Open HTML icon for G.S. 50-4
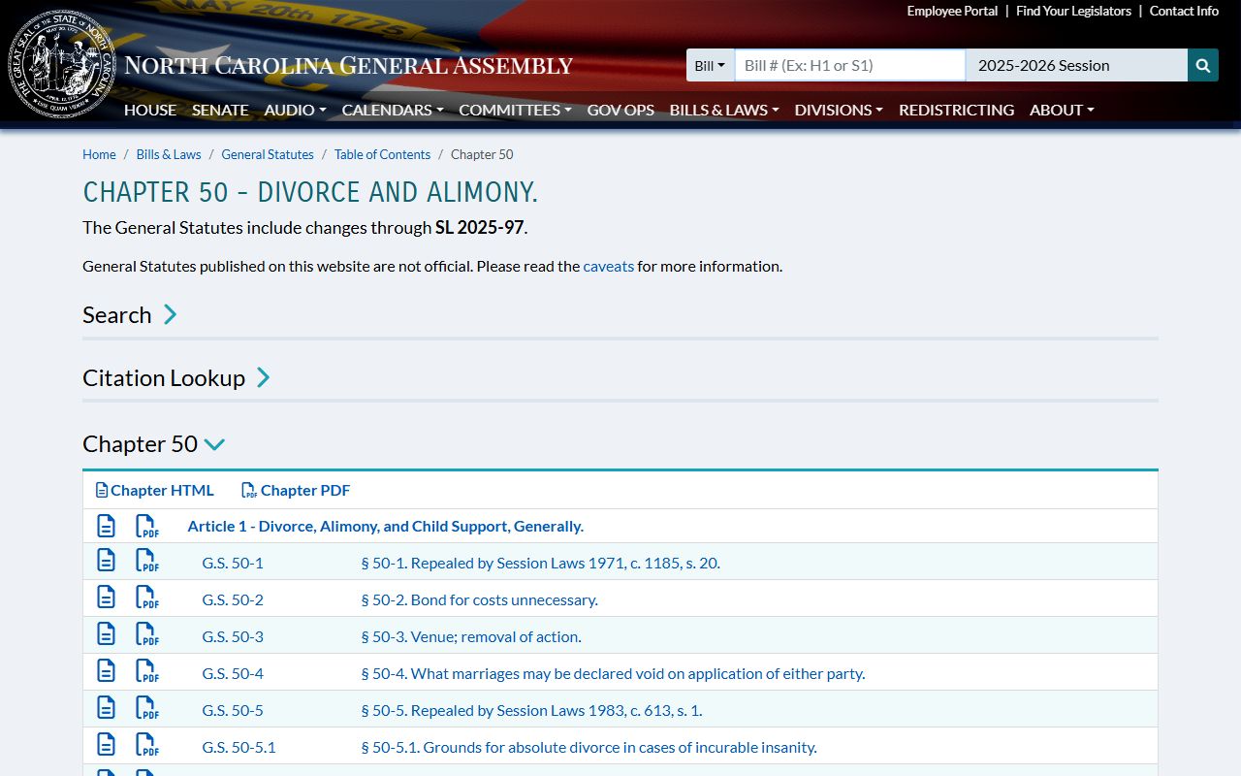 (106, 671)
